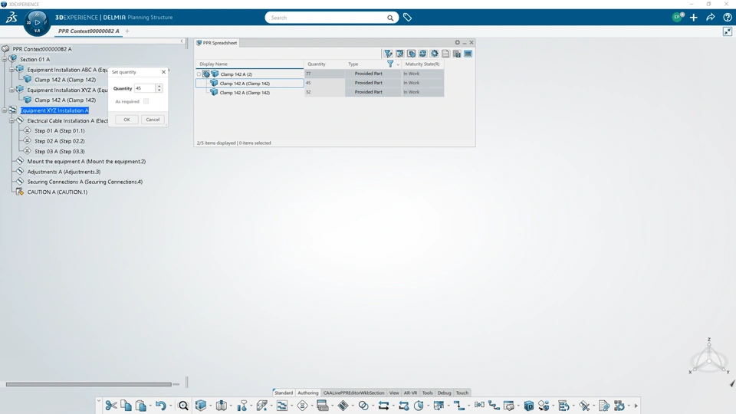The height and width of the screenshot is (414, 736).
Task: Click the 3D axis orientation triad
Action: click(x=708, y=356)
